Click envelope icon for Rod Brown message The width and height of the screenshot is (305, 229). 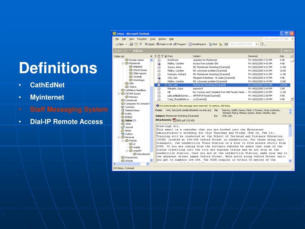(159, 60)
